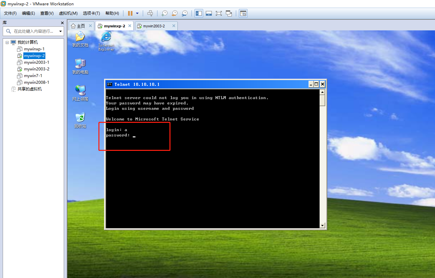The width and height of the screenshot is (435, 278).
Task: Collapse the 我的计算机 tree node
Action: pyautogui.click(x=7, y=42)
